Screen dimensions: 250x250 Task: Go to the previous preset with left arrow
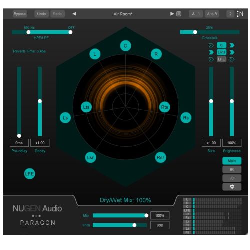point(74,14)
